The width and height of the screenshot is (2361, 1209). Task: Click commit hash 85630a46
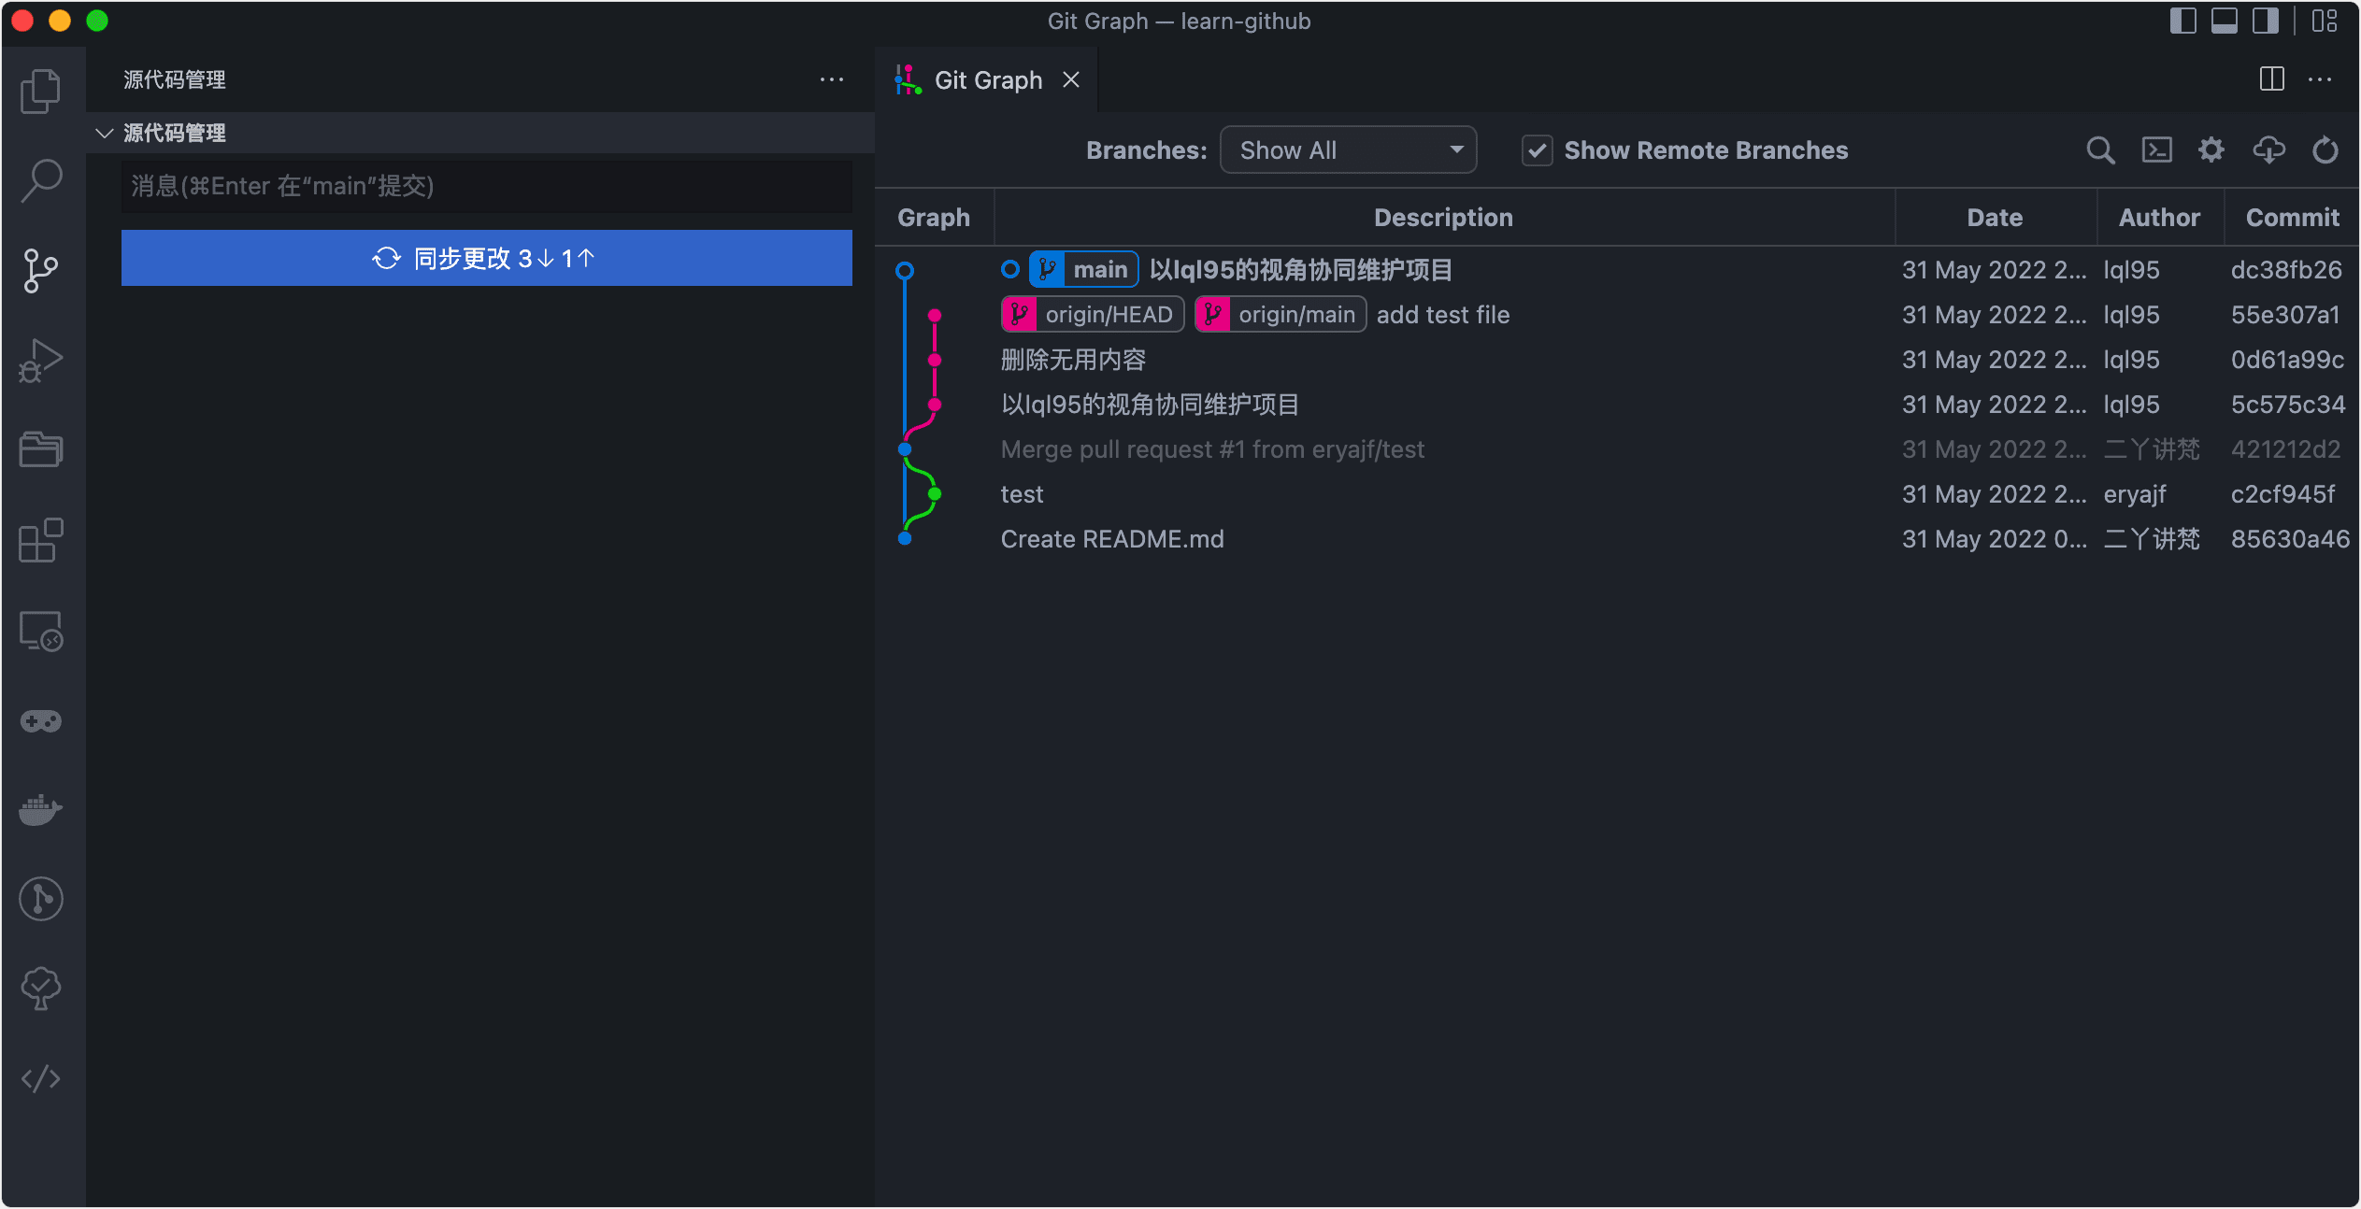point(2290,539)
